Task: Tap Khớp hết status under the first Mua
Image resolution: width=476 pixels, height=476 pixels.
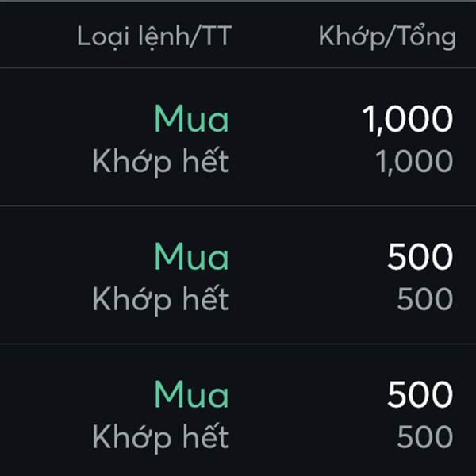Action: pos(160,162)
